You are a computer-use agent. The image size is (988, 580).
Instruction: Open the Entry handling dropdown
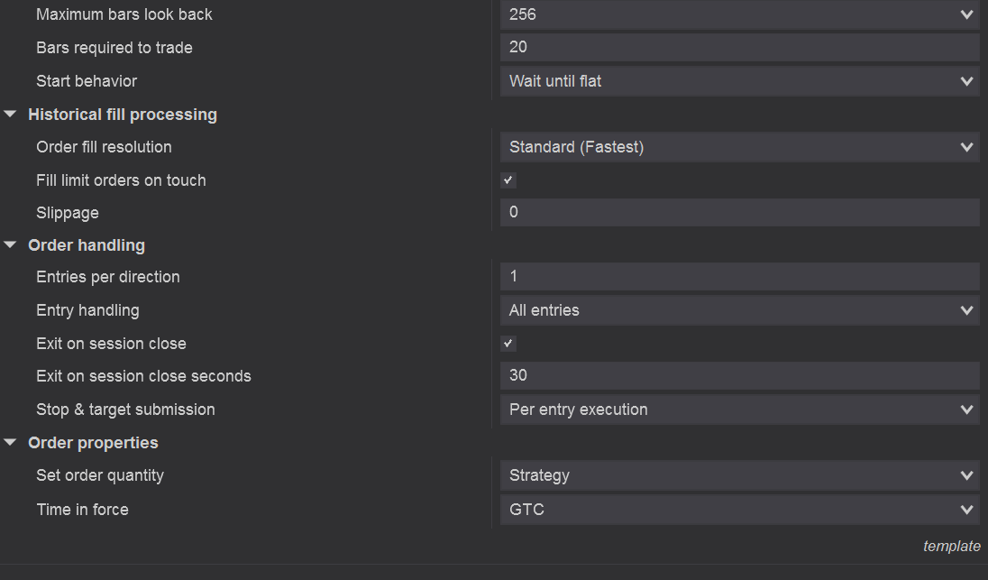[739, 310]
